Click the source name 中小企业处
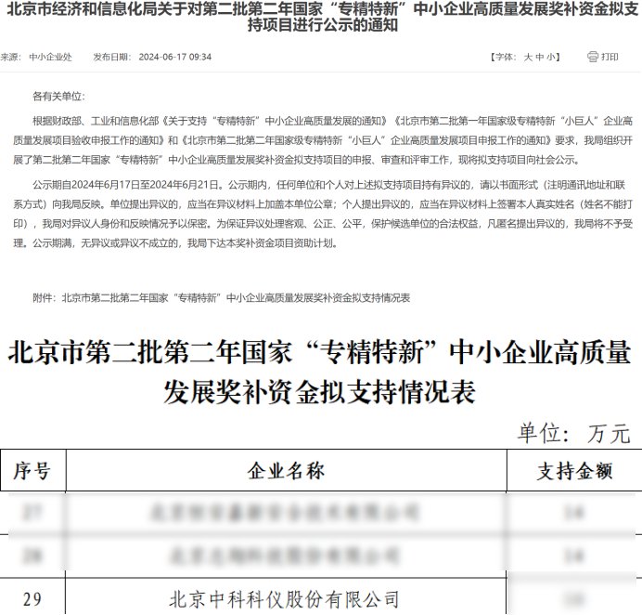 (51, 57)
